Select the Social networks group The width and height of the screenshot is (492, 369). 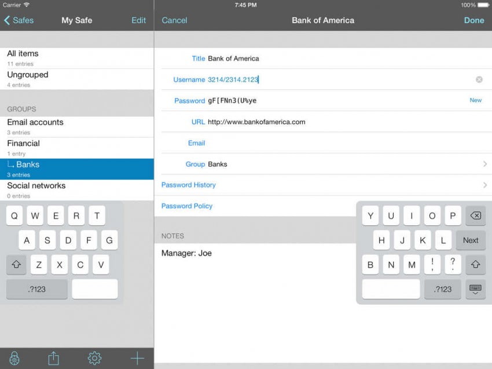pyautogui.click(x=77, y=190)
